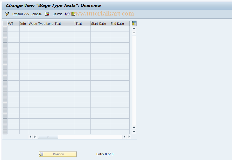This screenshot has height=160, width=232.
Task: Click lower scroll-up arrow of vertical scrollbar
Action: [x=134, y=127]
